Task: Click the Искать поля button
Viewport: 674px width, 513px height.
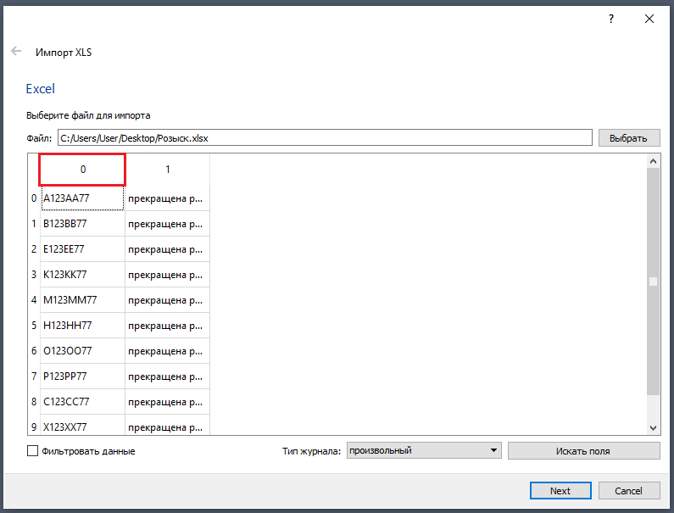Action: tap(583, 451)
